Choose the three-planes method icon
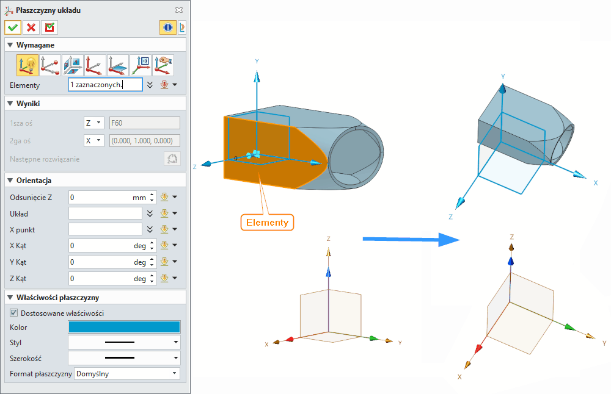Image resolution: width=611 pixels, height=394 pixels. tap(73, 65)
